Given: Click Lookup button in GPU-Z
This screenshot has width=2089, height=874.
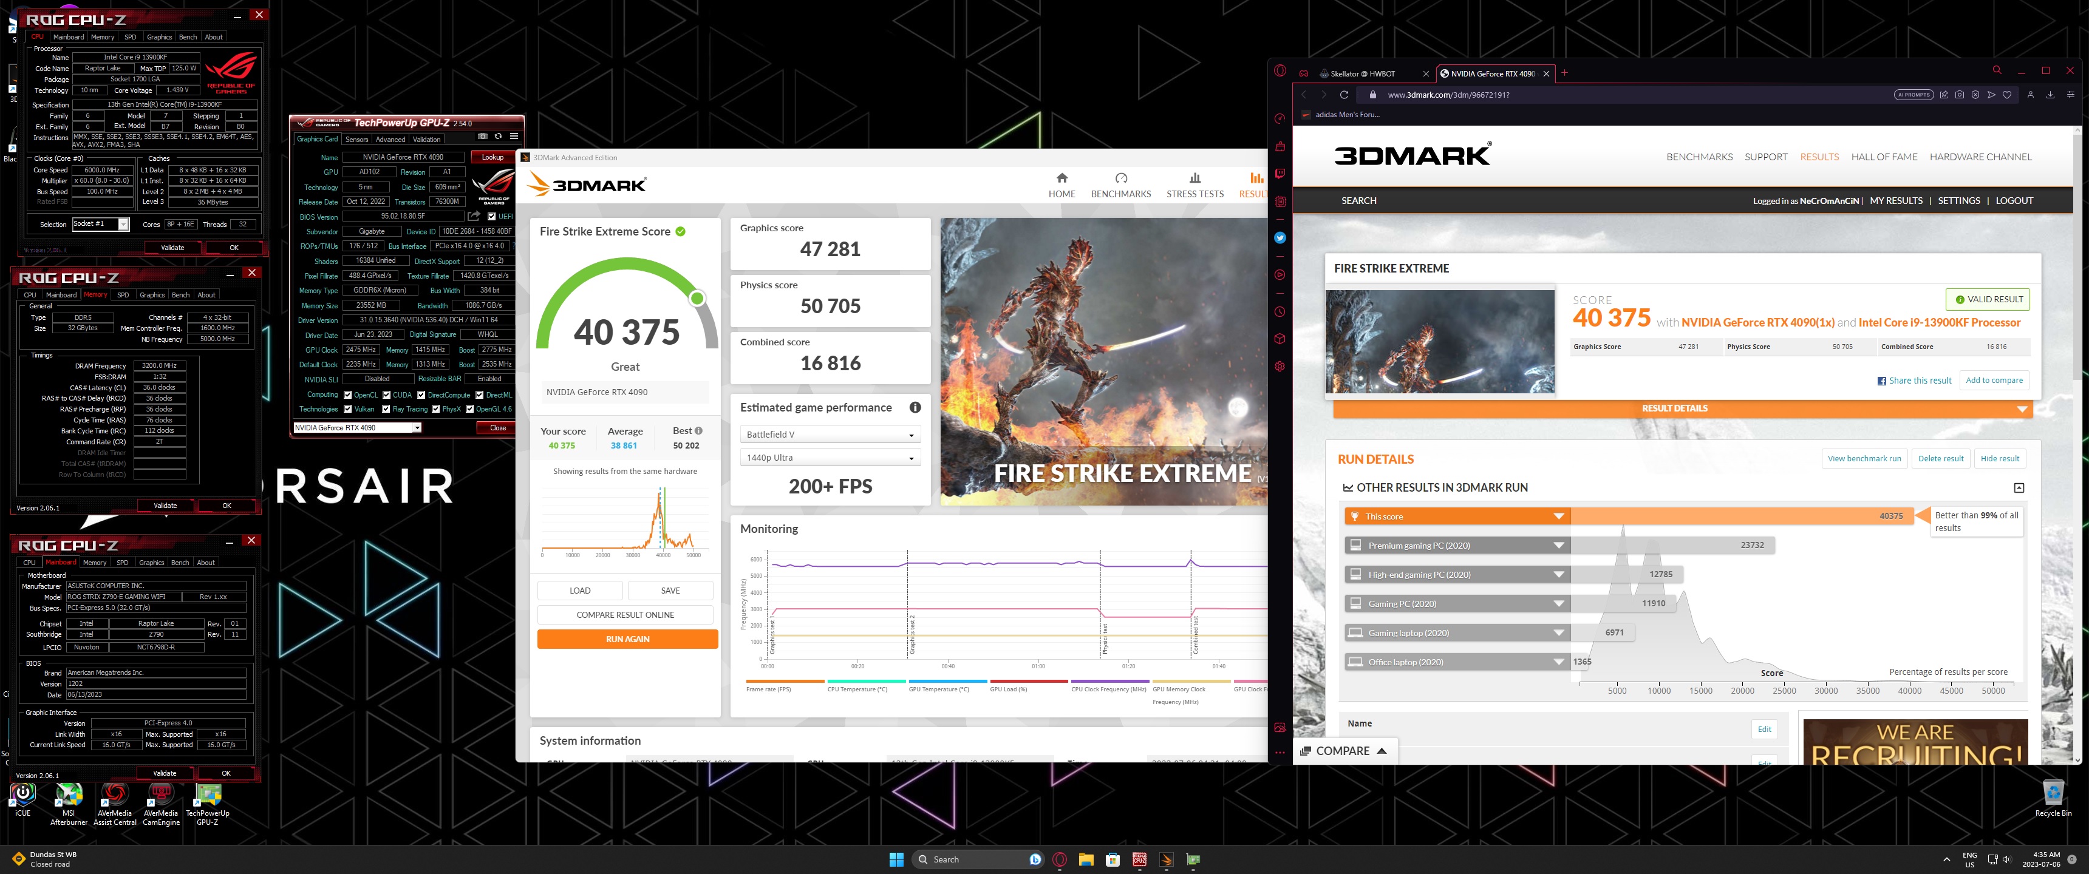Looking at the screenshot, I should coord(492,157).
